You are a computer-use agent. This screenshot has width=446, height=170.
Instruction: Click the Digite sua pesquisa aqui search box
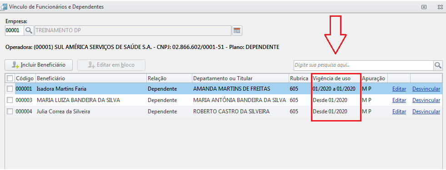(x=364, y=65)
